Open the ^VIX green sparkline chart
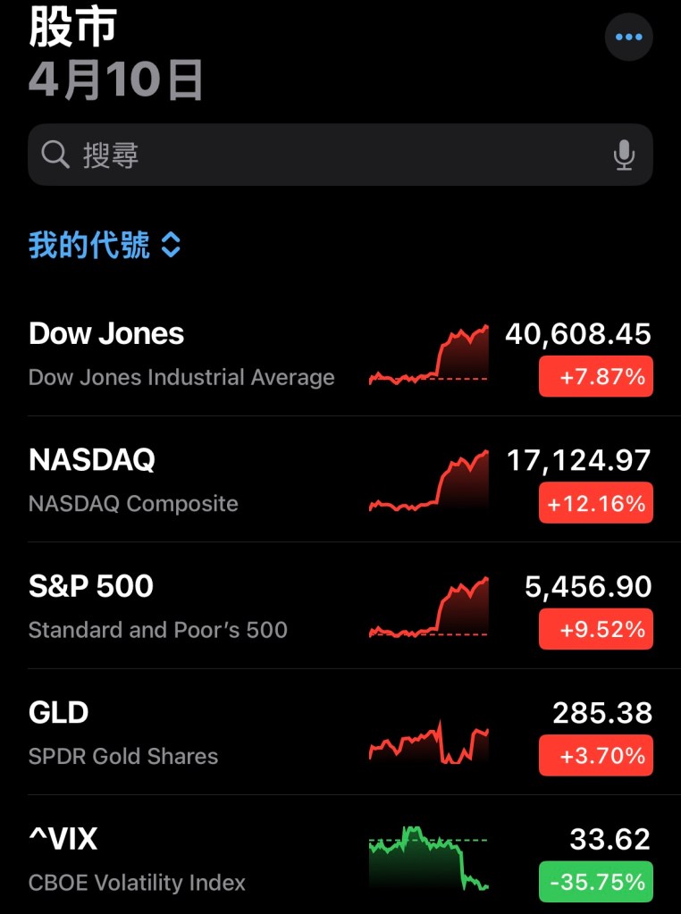 tap(429, 859)
